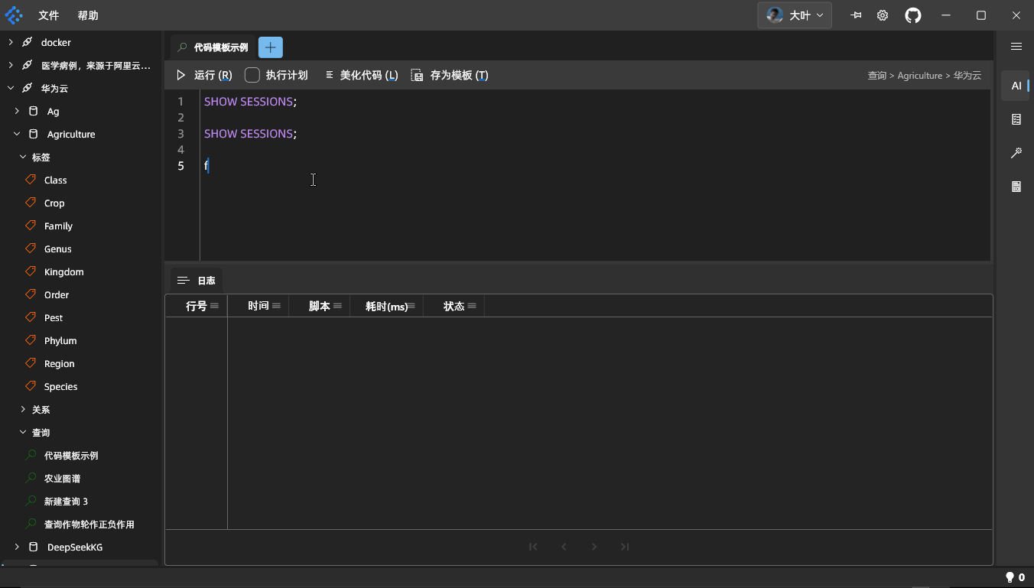This screenshot has width=1034, height=588.
Task: Open the 查询作物轮作正负作用 query
Action: (x=89, y=525)
